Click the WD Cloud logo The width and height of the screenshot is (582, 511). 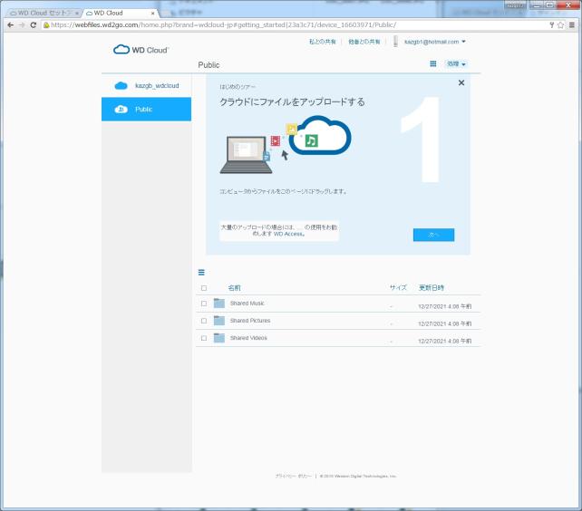pos(141,50)
